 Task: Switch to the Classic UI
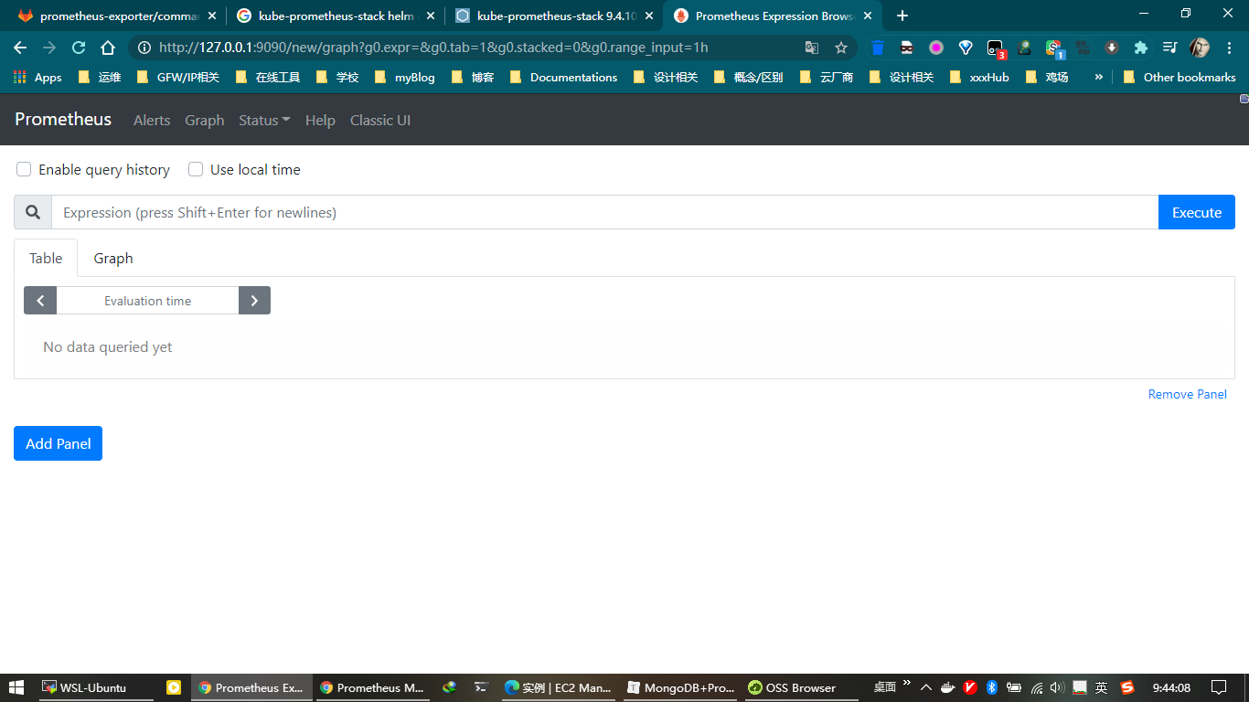[x=380, y=120]
